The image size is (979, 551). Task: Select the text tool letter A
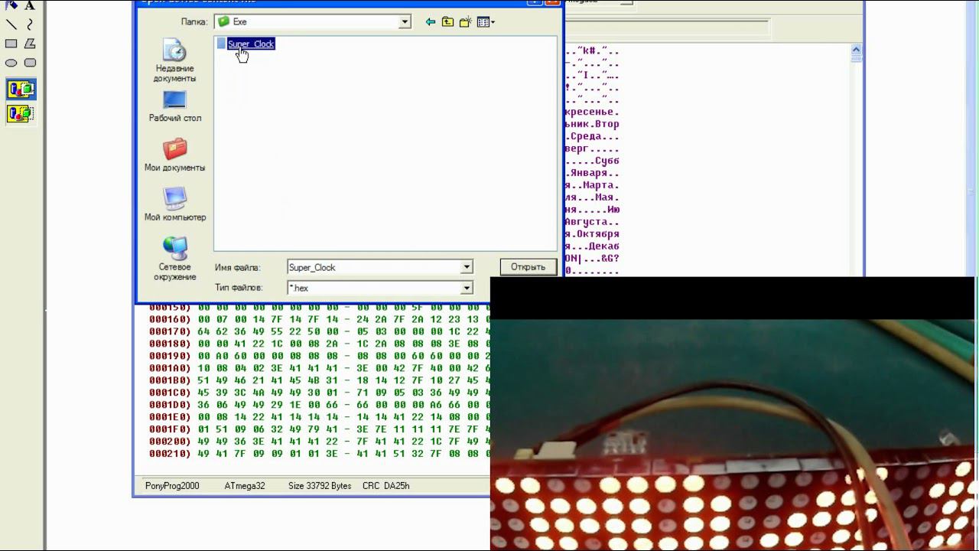click(x=30, y=5)
